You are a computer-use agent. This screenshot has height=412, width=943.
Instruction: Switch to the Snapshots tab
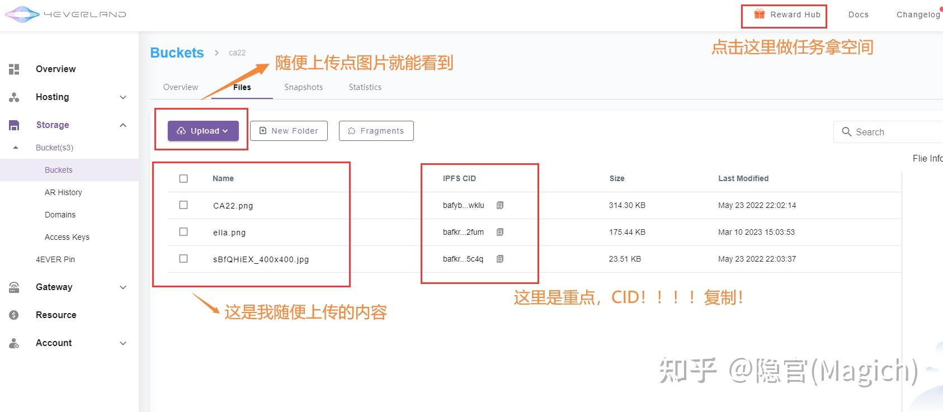pyautogui.click(x=304, y=87)
